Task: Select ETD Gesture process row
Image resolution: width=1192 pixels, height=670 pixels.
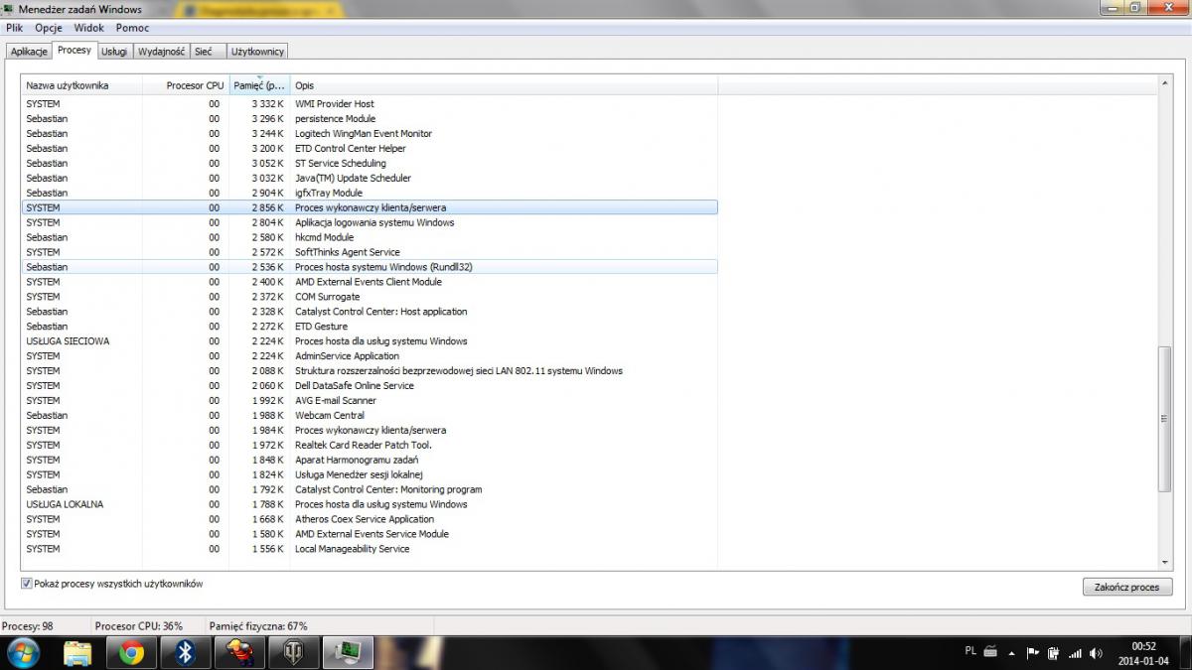Action: pyautogui.click(x=370, y=327)
